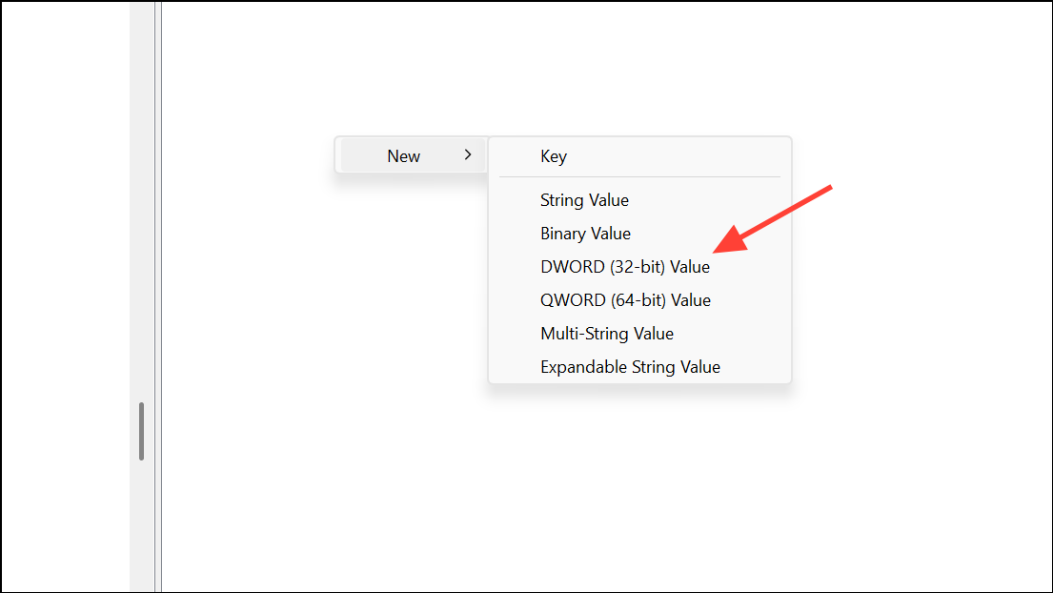Click the scrollbar track below the thumb
The height and width of the screenshot is (593, 1053).
[x=141, y=524]
